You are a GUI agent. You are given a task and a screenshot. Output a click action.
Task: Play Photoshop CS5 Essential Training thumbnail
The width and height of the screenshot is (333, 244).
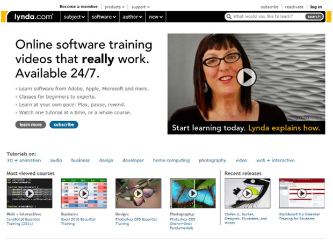138,193
